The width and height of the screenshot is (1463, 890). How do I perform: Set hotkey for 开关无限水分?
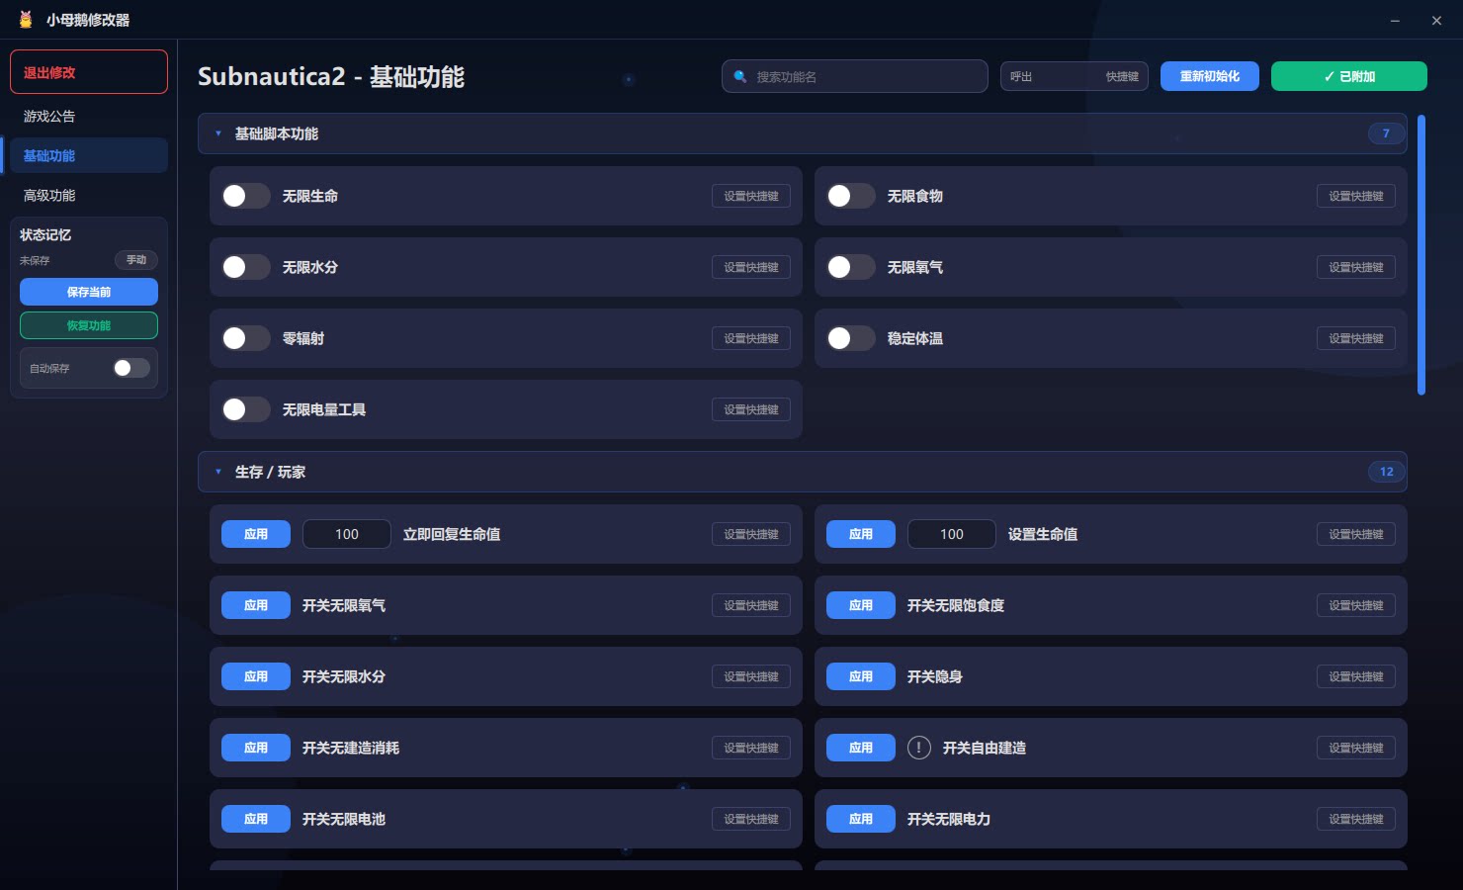[x=751, y=676]
